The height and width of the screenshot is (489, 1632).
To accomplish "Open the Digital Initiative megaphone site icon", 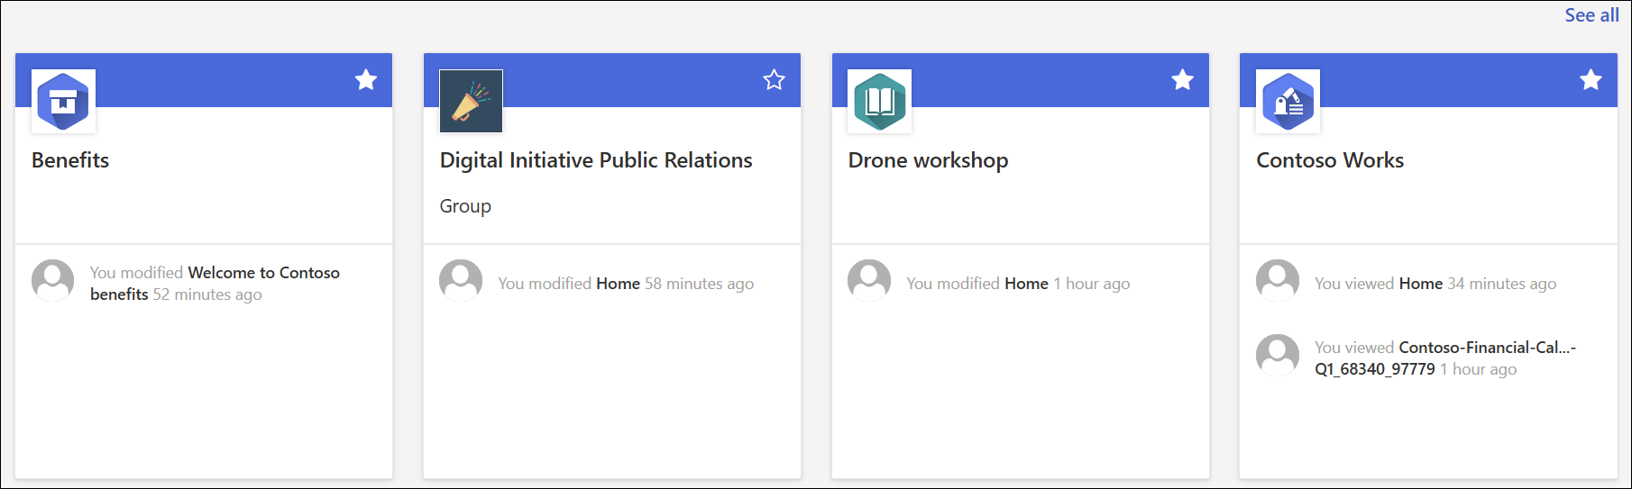I will click(x=471, y=101).
